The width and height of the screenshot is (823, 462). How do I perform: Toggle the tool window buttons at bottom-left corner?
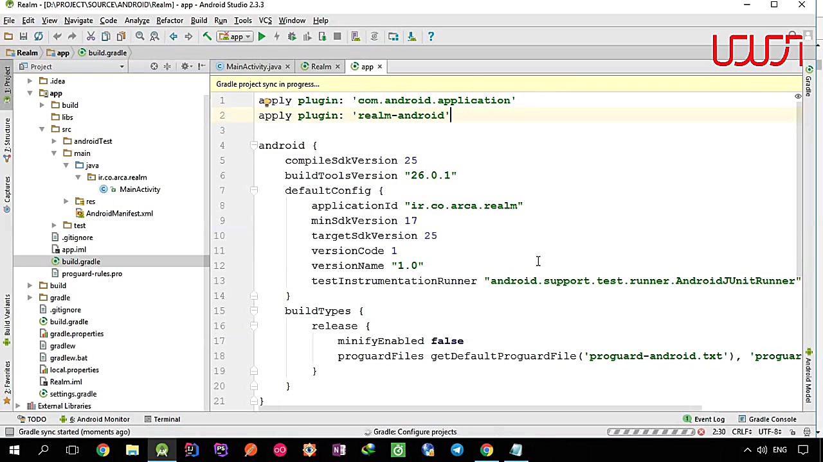(x=8, y=432)
